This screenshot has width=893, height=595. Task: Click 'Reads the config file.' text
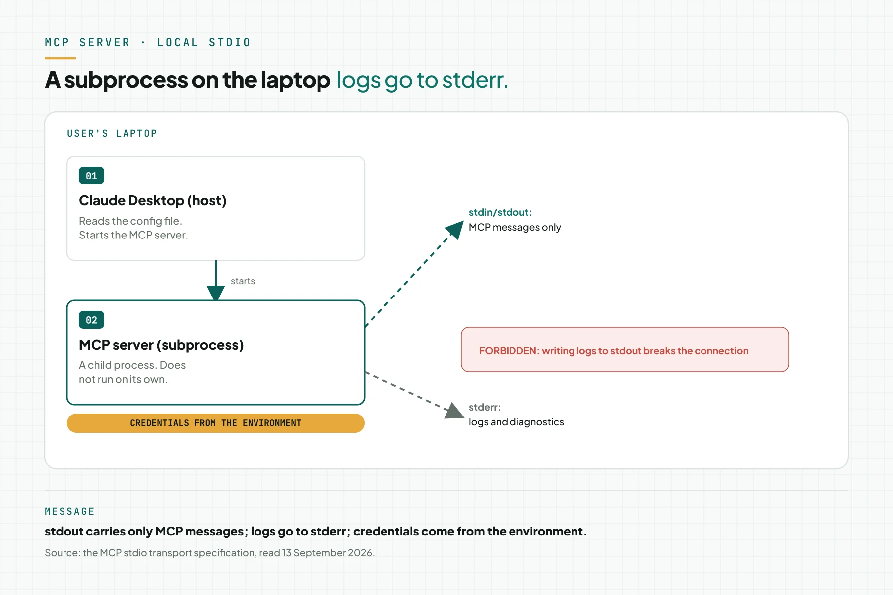[130, 221]
